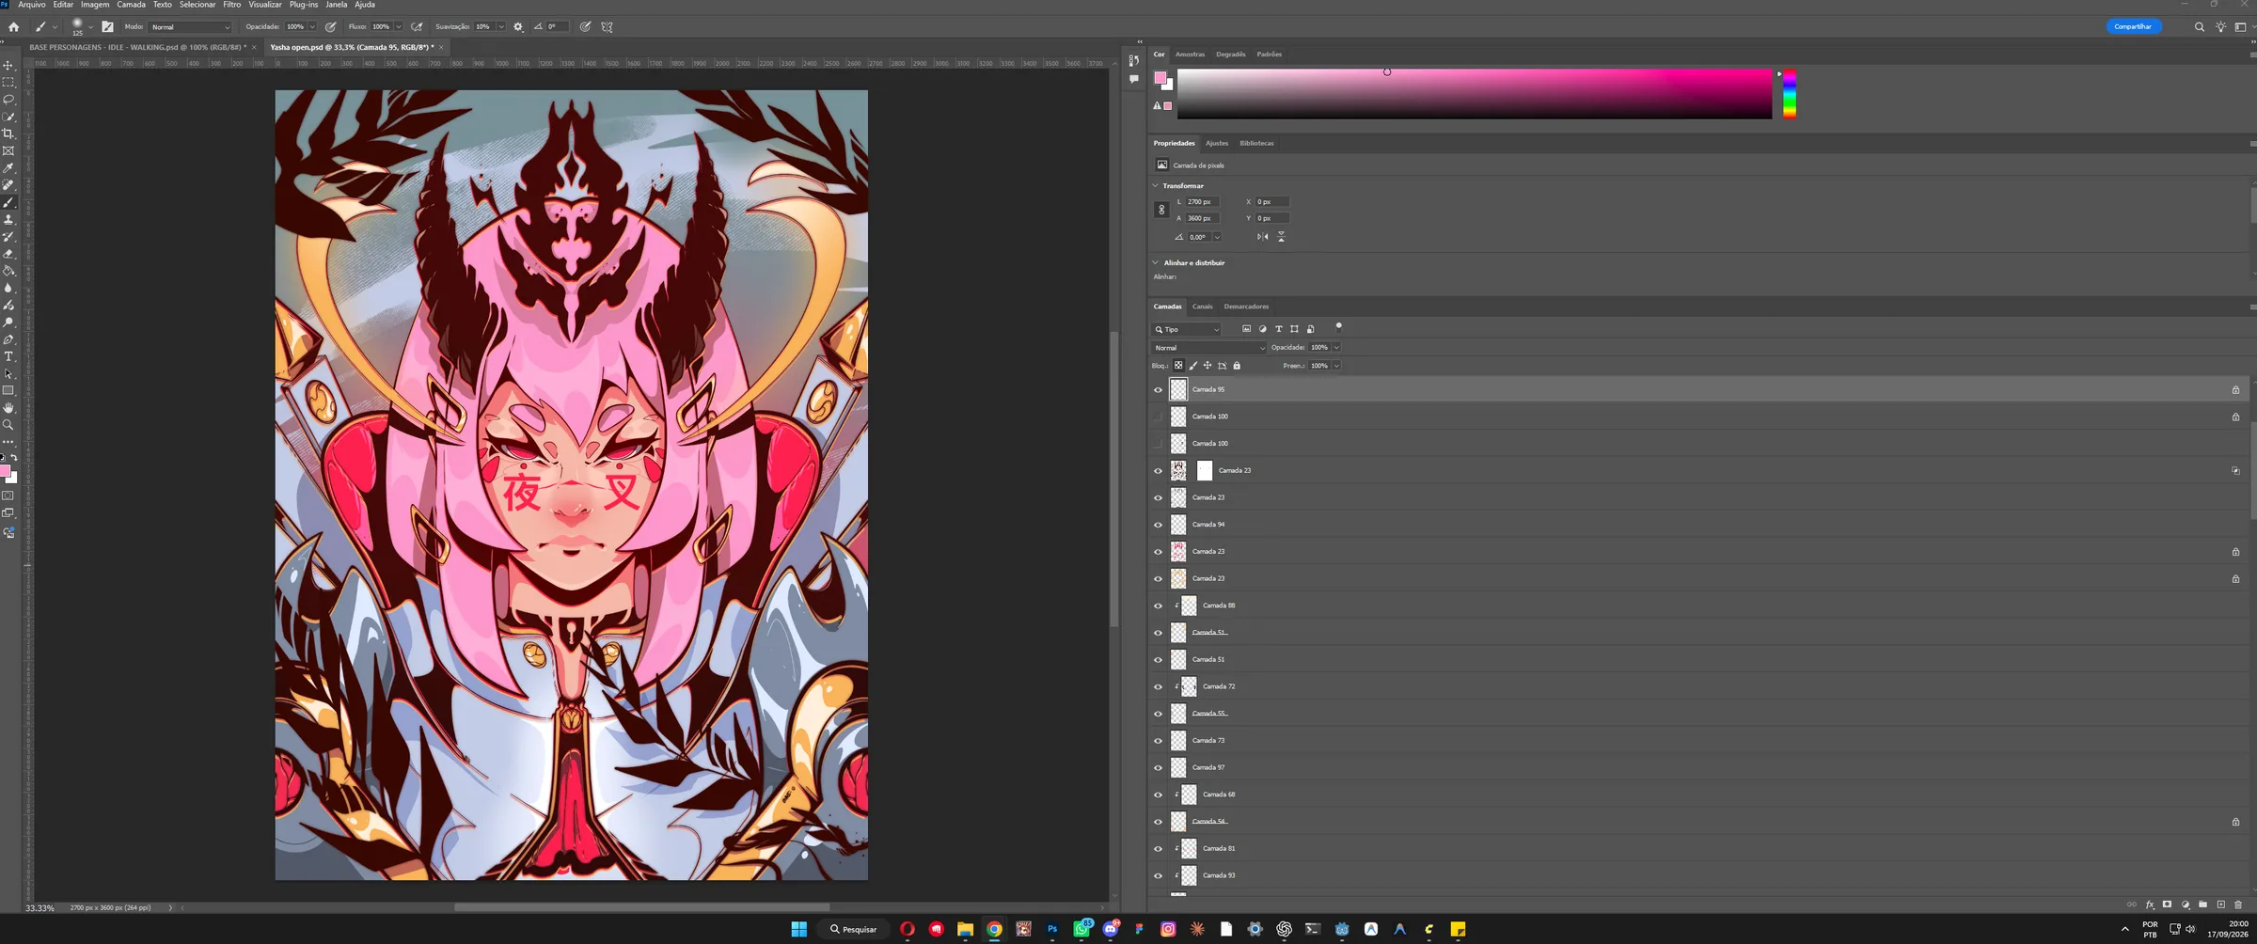2257x944 pixels.
Task: Select the Hand tool
Action: [x=8, y=408]
